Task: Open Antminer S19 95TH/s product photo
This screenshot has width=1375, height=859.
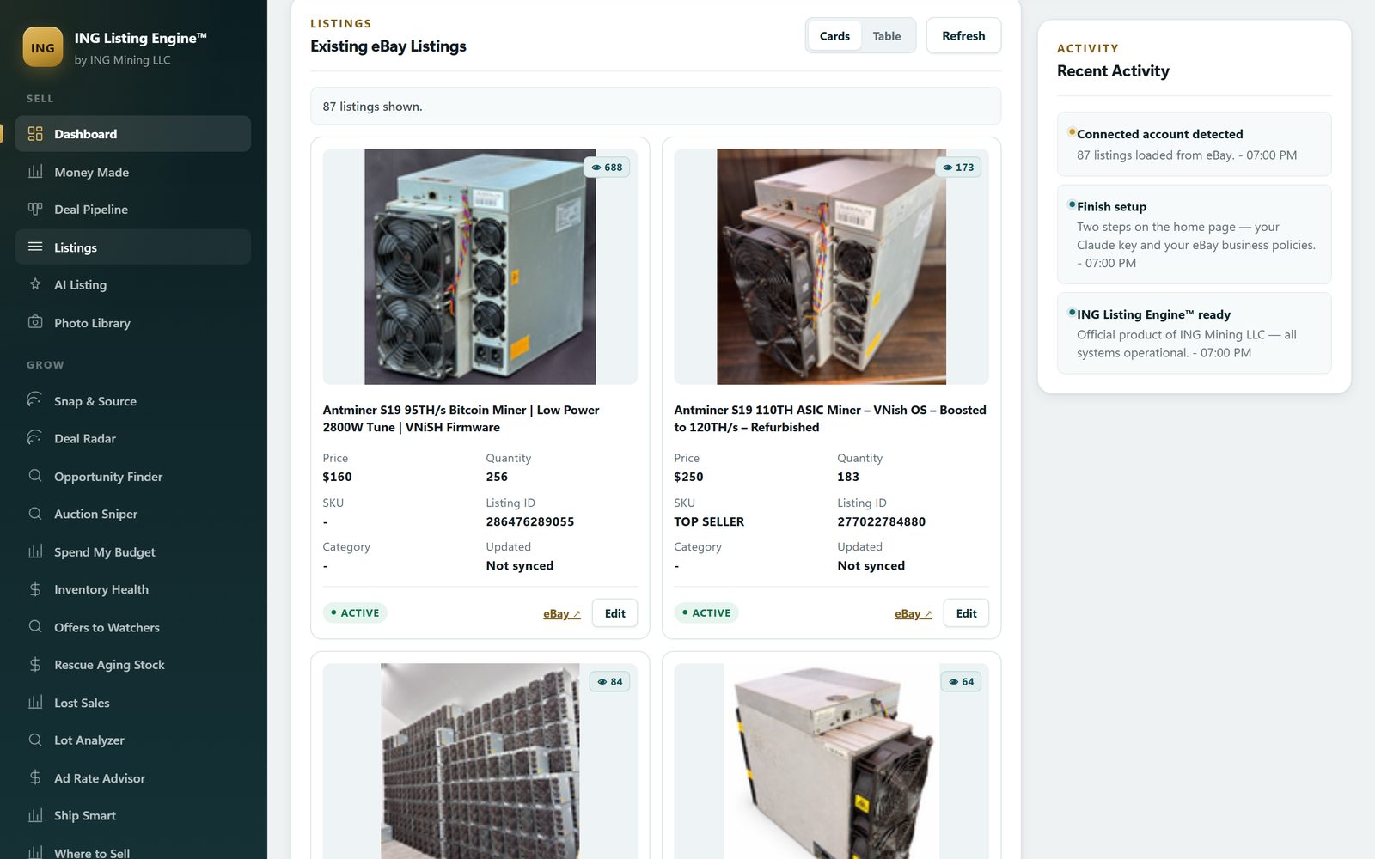Action: point(480,266)
